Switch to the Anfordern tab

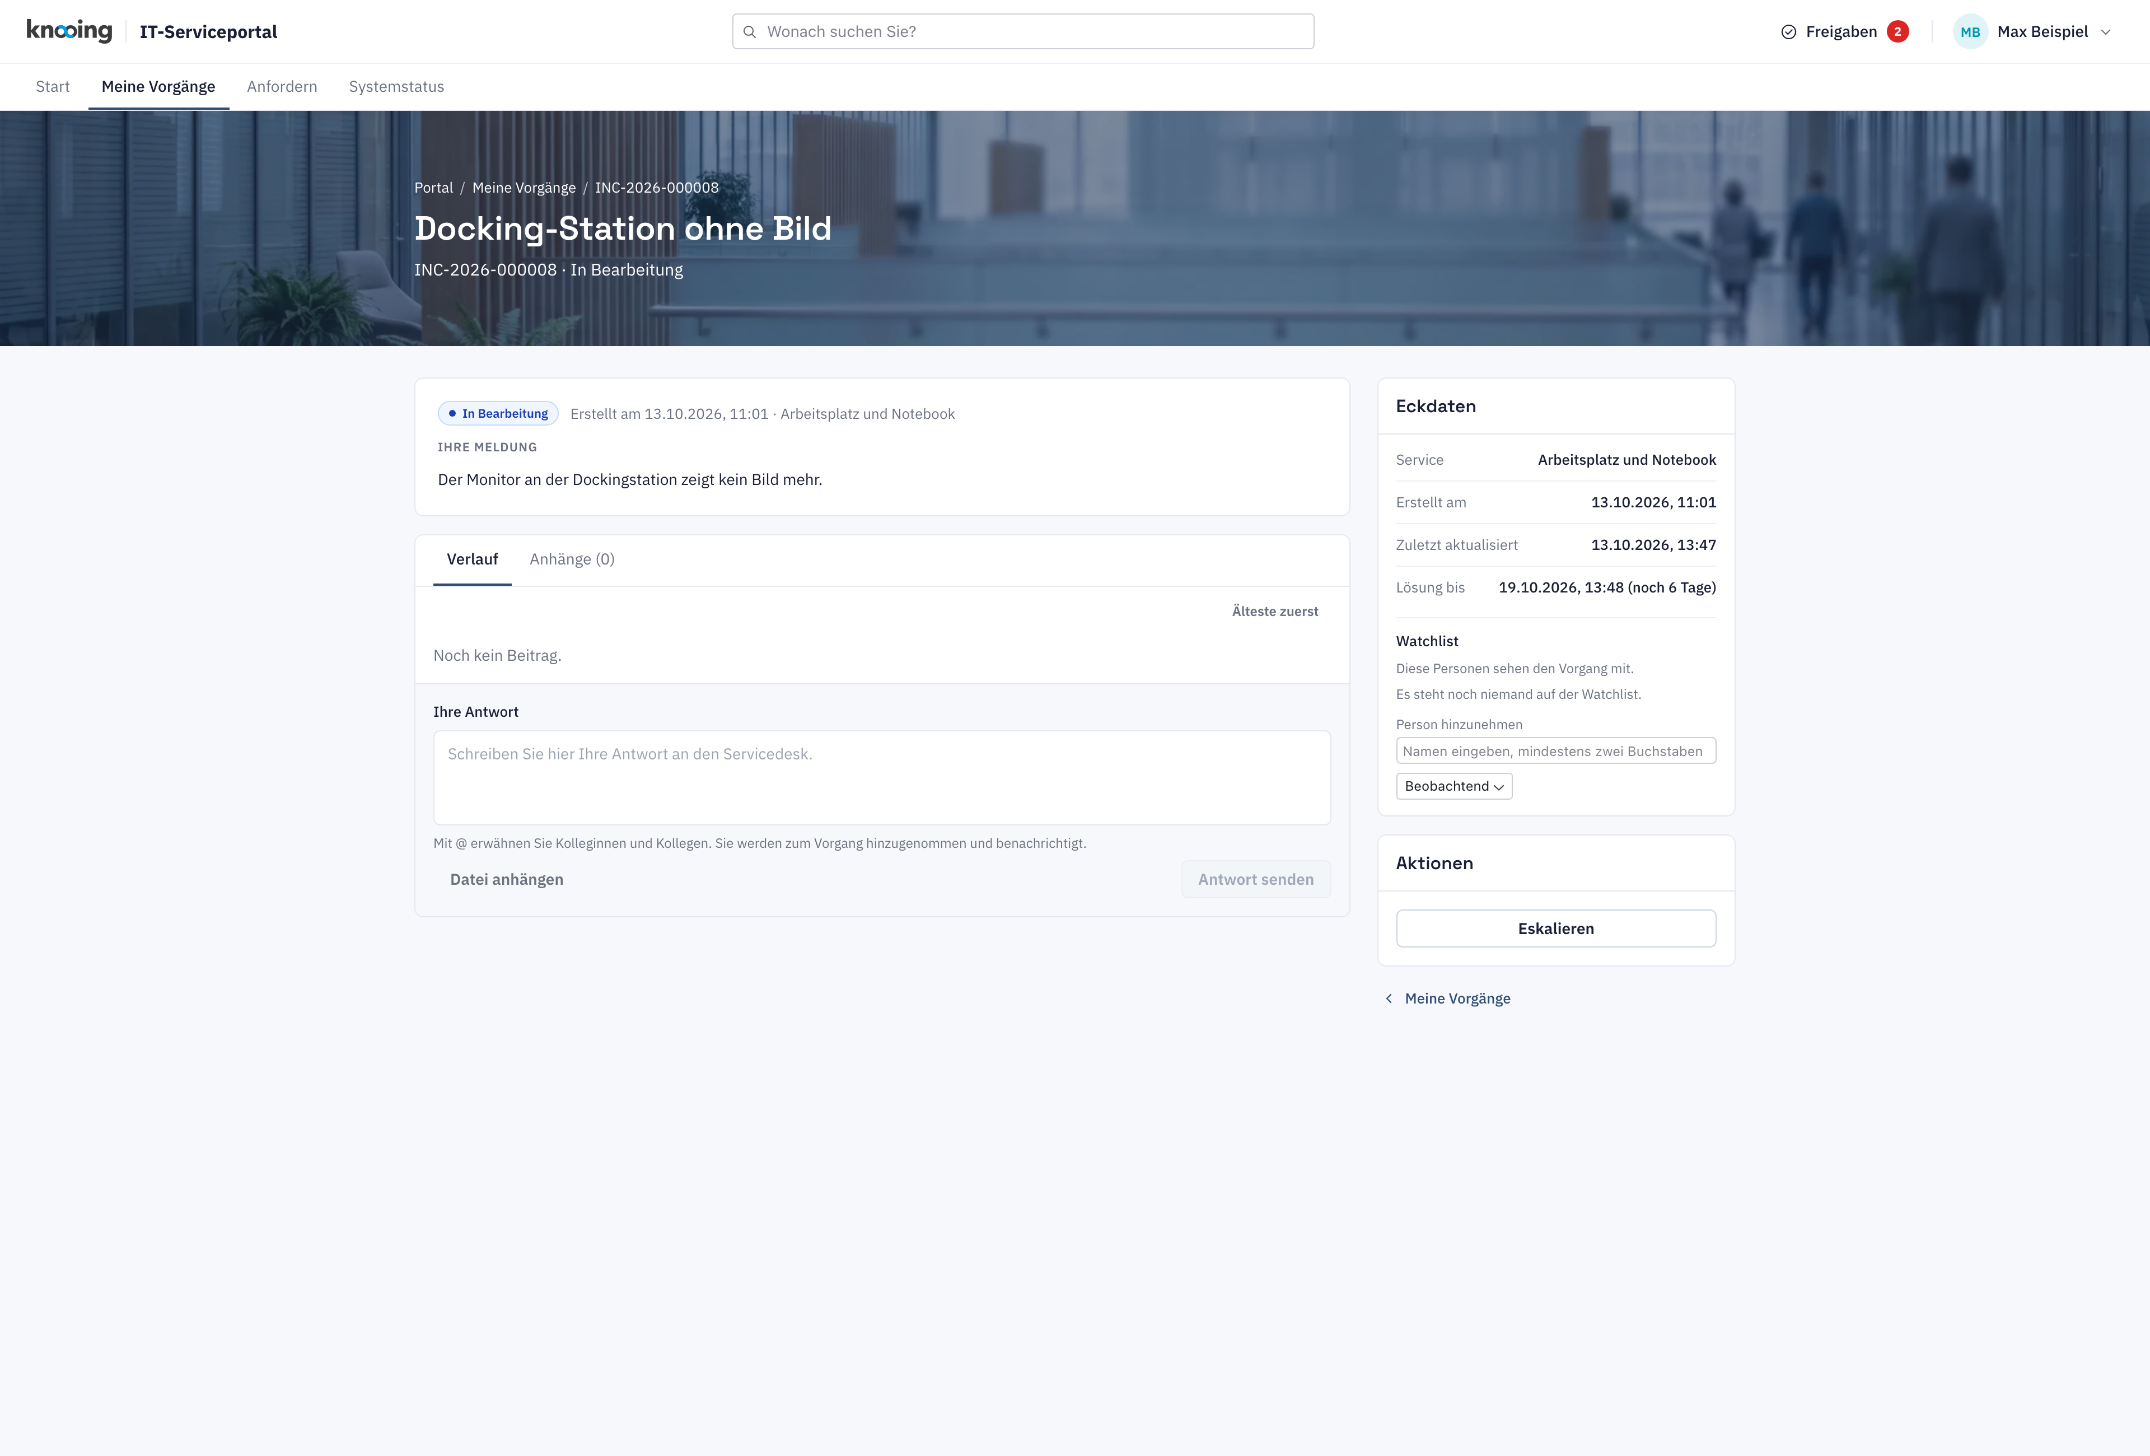coord(282,87)
